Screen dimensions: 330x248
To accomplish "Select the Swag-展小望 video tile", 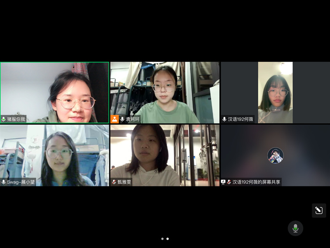I will click(55, 155).
